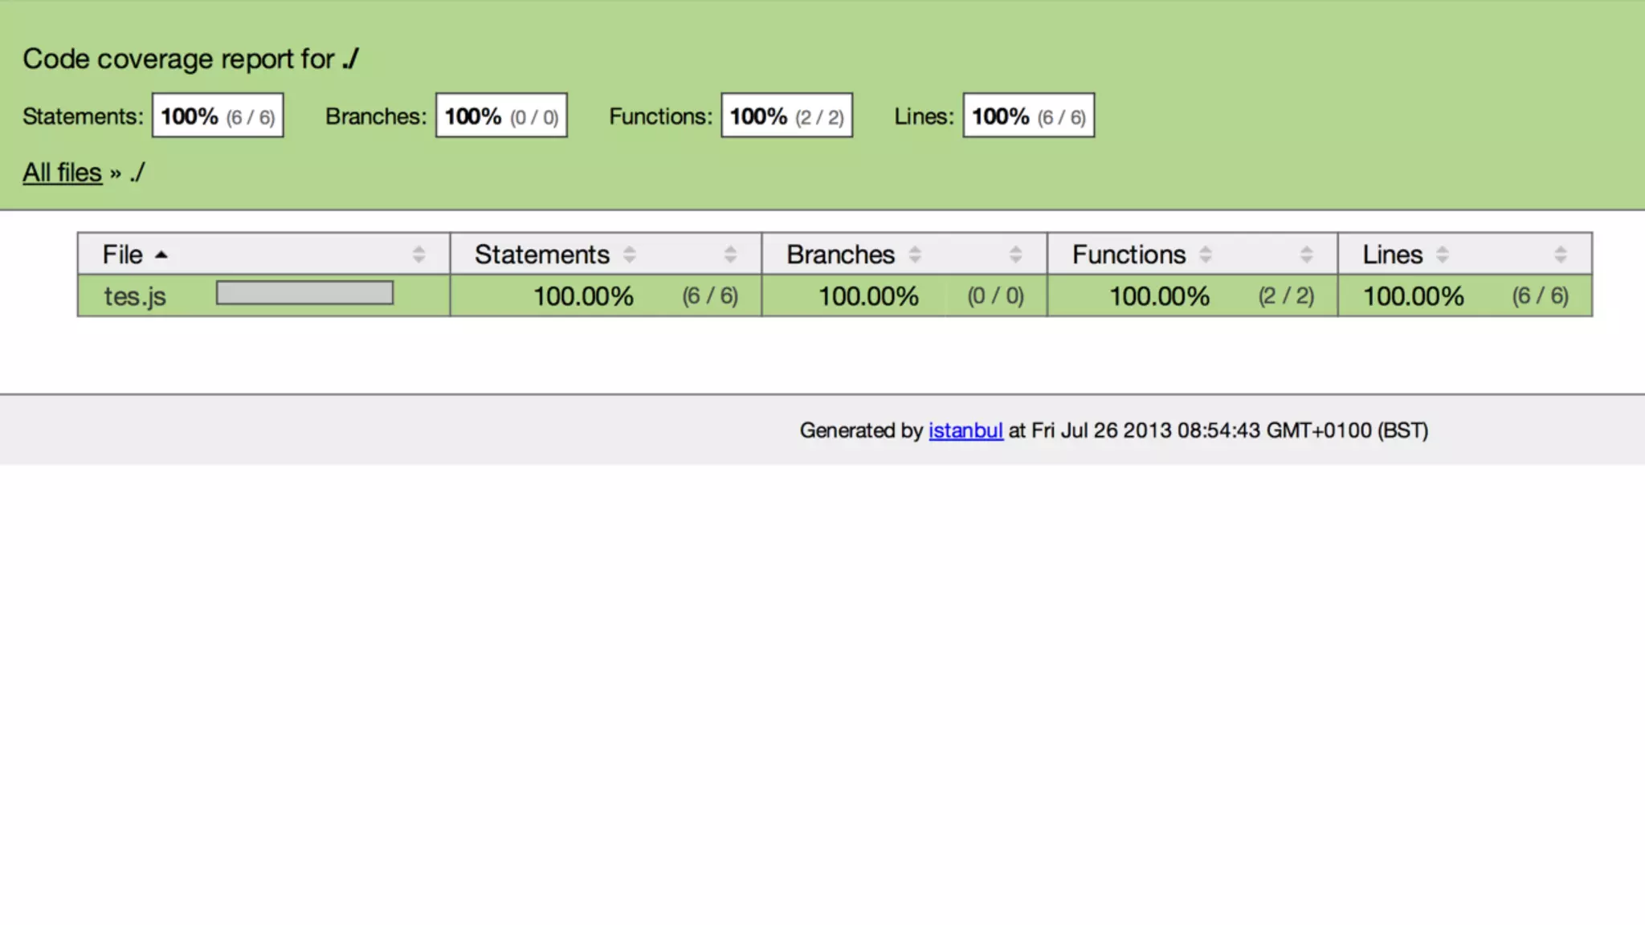The height and width of the screenshot is (925, 1645).
Task: Click sort icon at right end of Statements header
Action: 730,255
